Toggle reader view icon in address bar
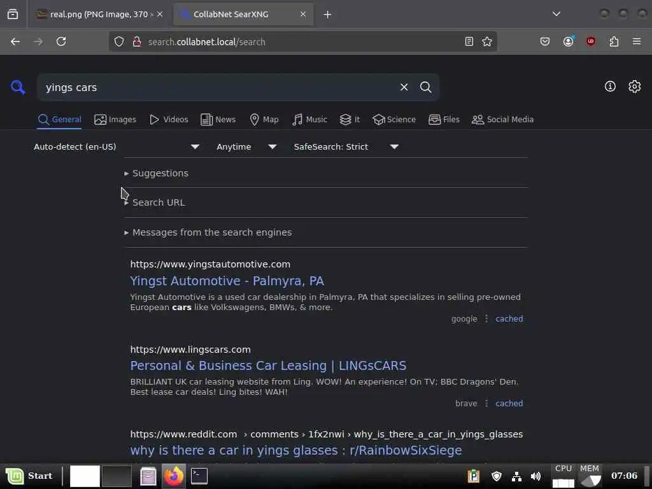 click(469, 41)
